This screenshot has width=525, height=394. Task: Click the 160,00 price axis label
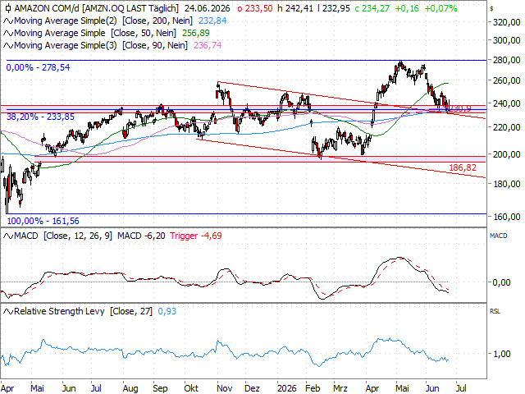tap(507, 217)
